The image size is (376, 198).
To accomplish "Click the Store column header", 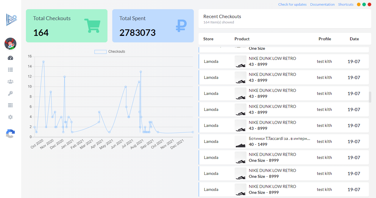I will (x=208, y=39).
